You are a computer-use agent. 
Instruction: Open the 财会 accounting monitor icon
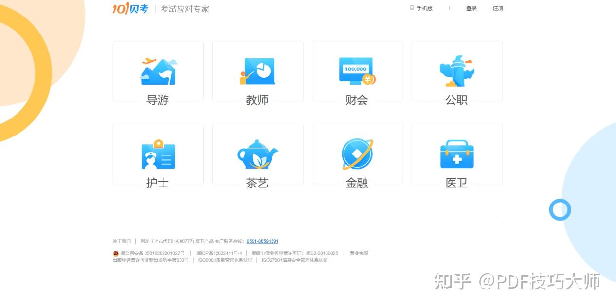pos(357,71)
